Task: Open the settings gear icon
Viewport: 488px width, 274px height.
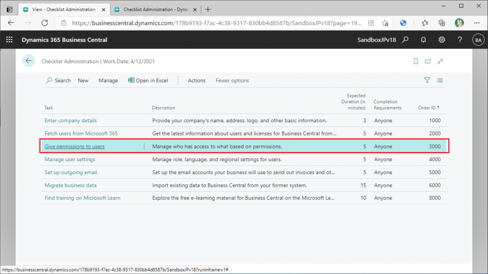Action: [x=442, y=40]
